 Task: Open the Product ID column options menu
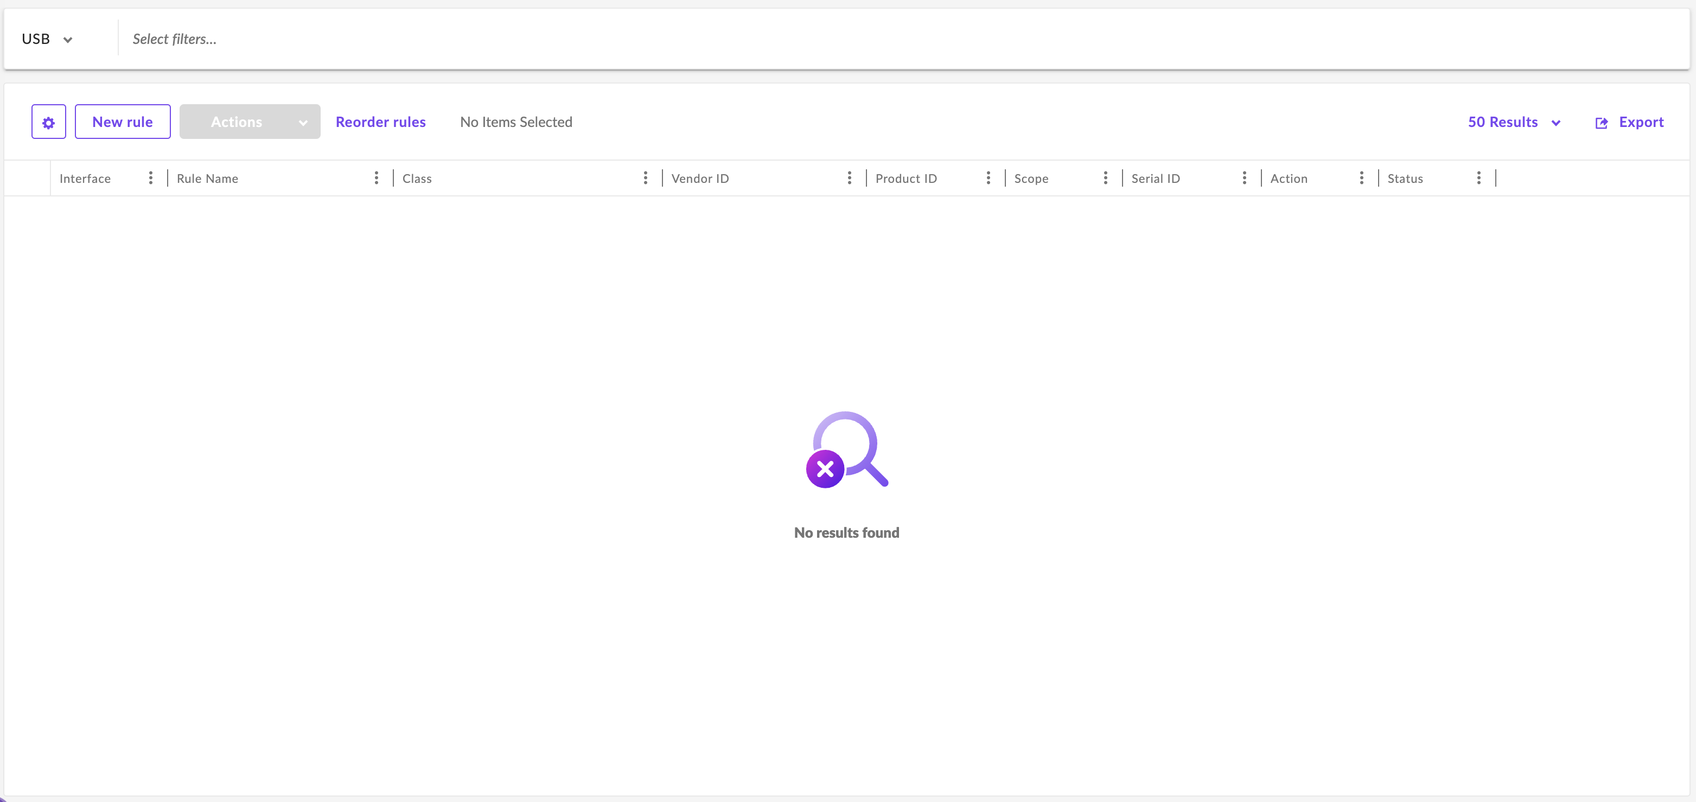pos(988,178)
